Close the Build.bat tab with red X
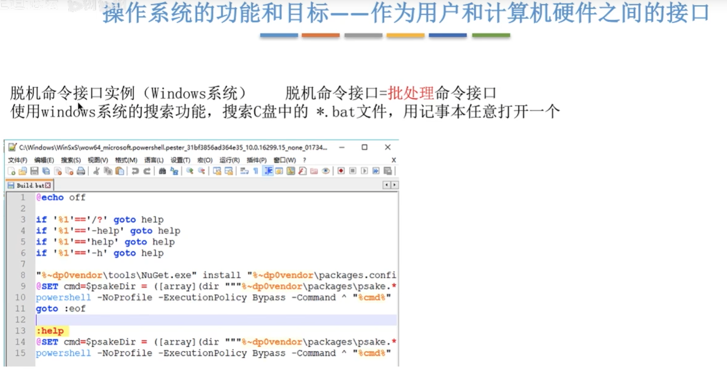 pos(48,186)
